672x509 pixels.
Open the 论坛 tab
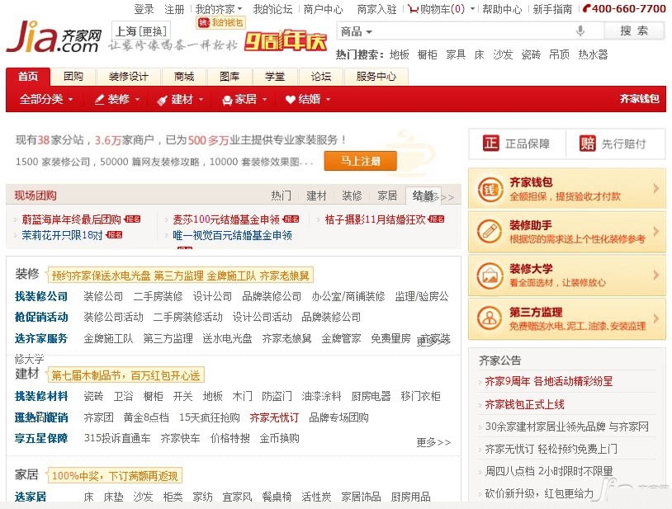(x=321, y=77)
